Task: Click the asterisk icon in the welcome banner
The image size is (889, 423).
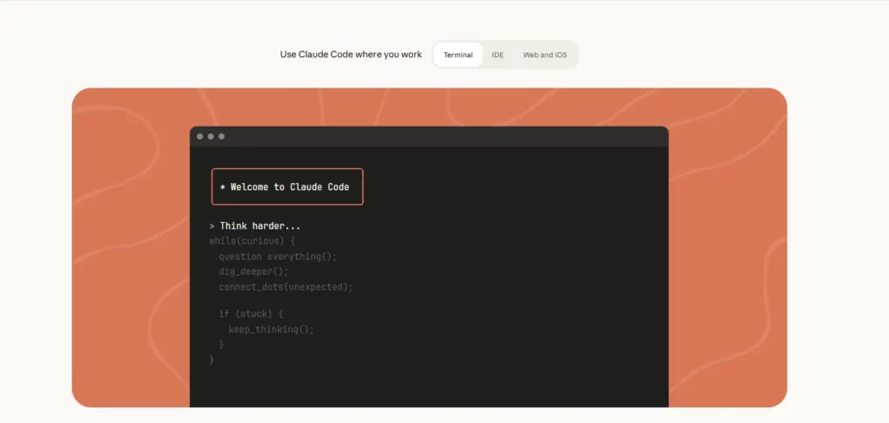Action: point(223,187)
